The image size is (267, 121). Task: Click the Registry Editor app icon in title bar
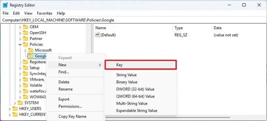[x=5, y=5]
